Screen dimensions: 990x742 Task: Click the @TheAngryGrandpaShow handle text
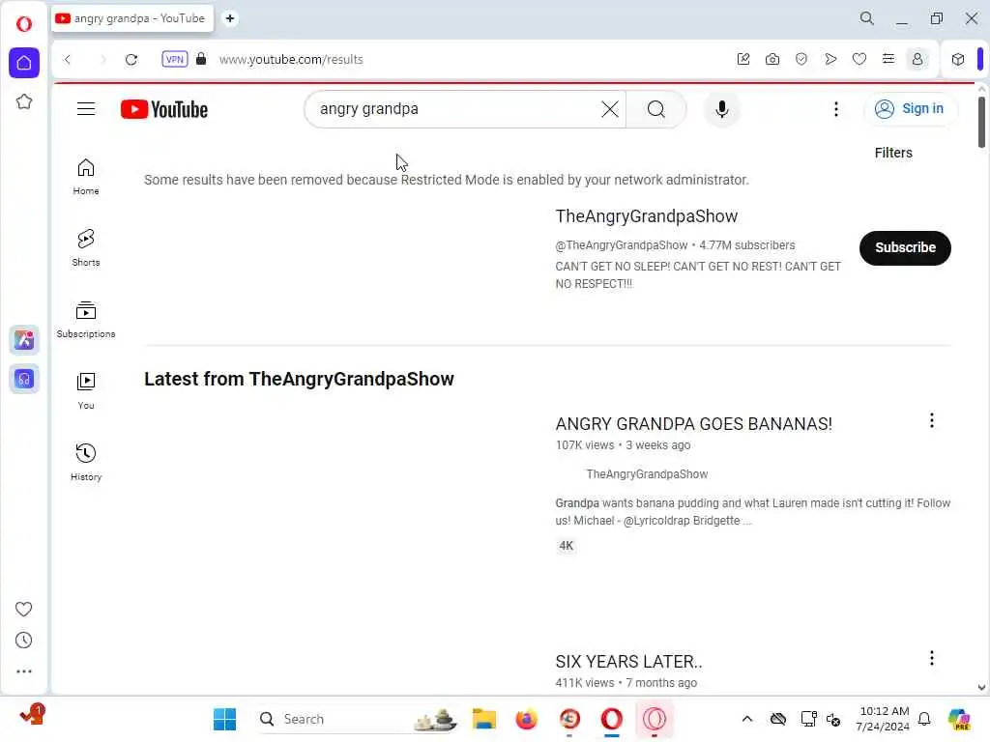[x=622, y=245]
